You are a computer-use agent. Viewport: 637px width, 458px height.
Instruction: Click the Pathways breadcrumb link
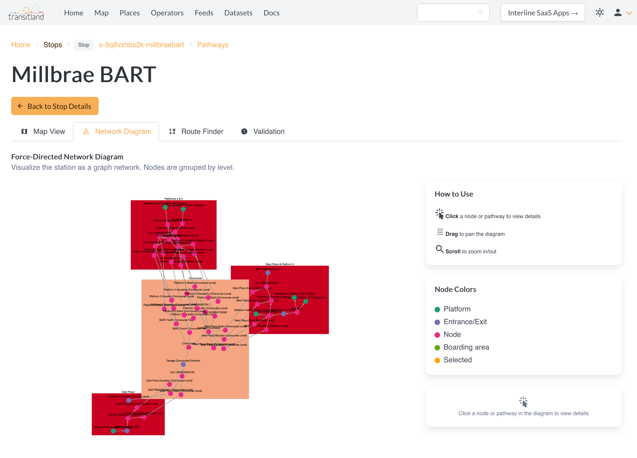click(212, 45)
